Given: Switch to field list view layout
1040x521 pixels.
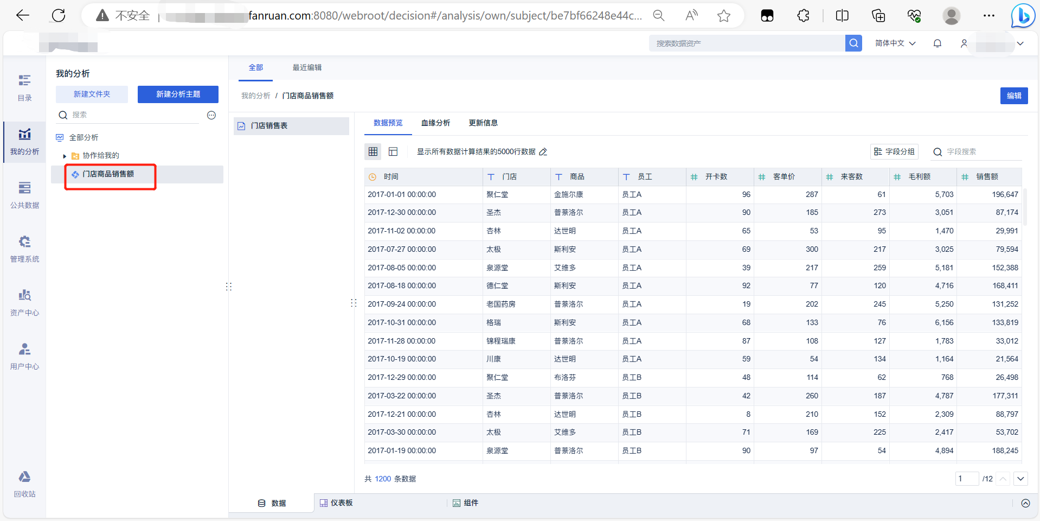Looking at the screenshot, I should click(393, 152).
